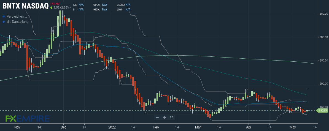Click the BNTX NASDAQ ticker title
329x131 pixels.
pyautogui.click(x=25, y=6)
